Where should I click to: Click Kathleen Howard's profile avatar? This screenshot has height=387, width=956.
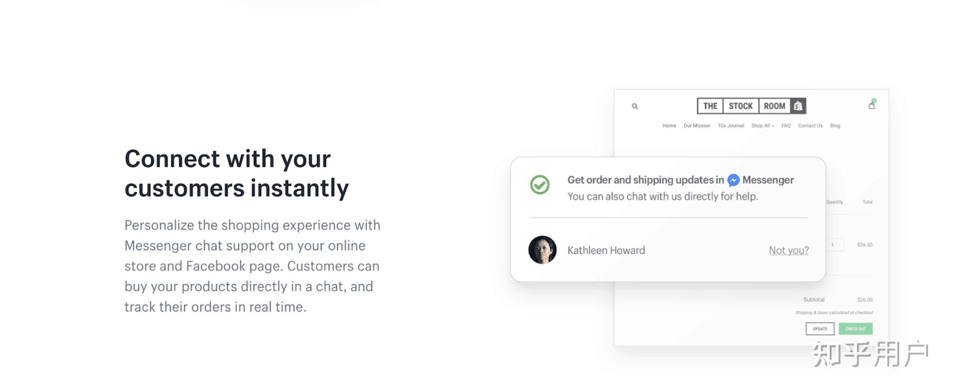pyautogui.click(x=542, y=250)
